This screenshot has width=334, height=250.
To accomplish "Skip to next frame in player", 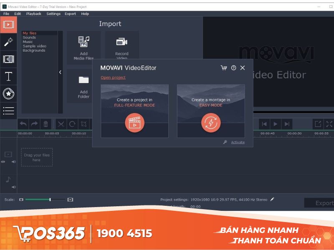I will click(287, 124).
